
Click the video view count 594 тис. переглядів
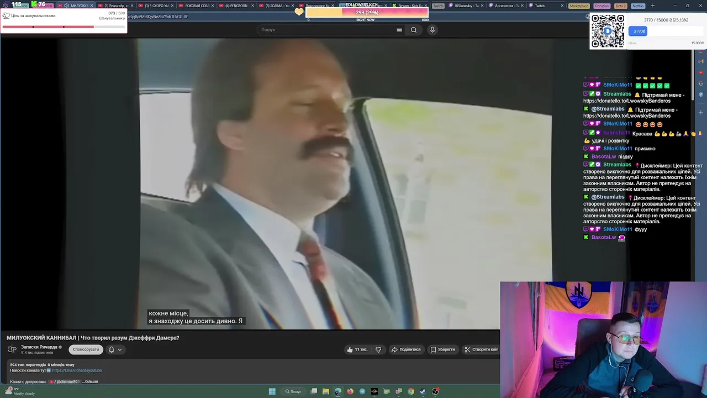28,365
